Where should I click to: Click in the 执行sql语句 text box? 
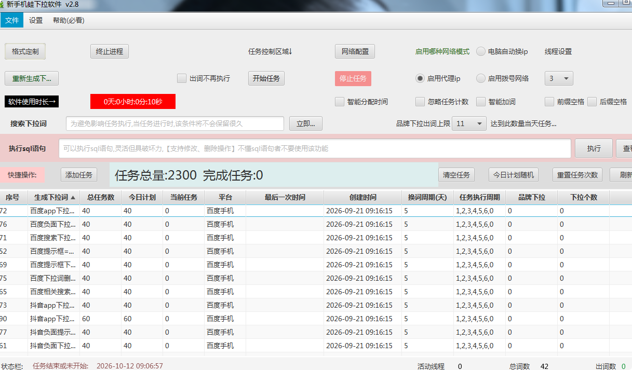[x=315, y=148]
